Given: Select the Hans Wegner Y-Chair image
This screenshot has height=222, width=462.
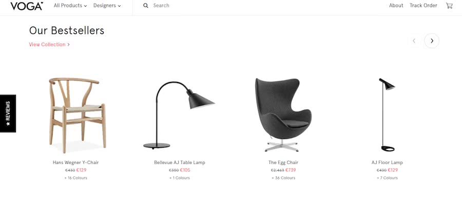Looking at the screenshot, I should click(76, 115).
